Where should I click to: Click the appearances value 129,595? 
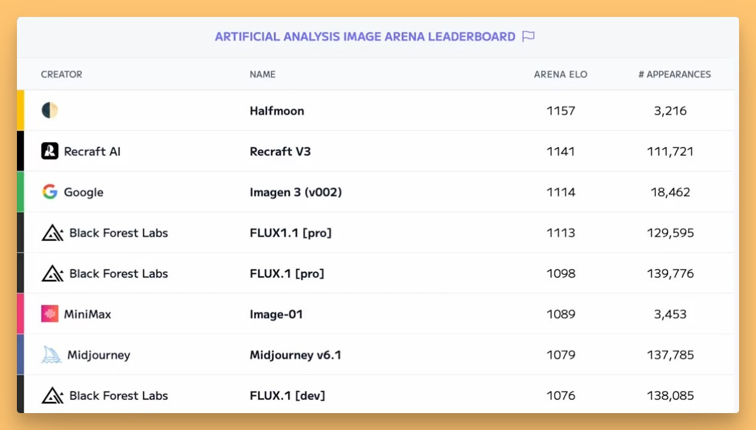coord(670,233)
